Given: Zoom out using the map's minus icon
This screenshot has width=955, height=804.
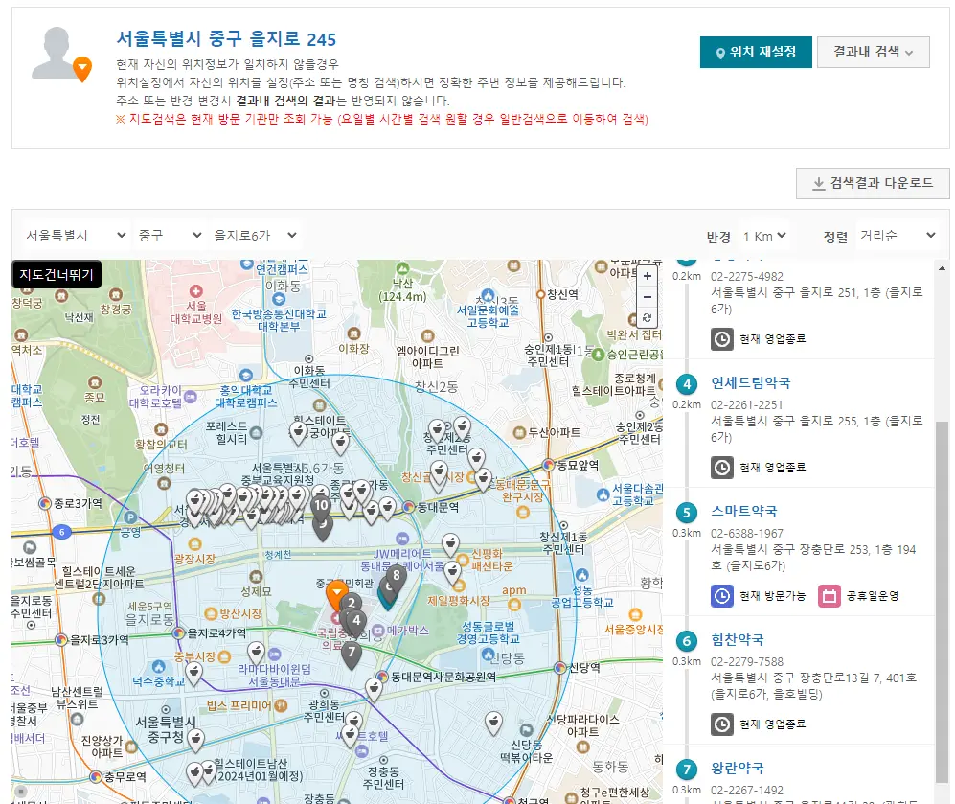Looking at the screenshot, I should [648, 298].
